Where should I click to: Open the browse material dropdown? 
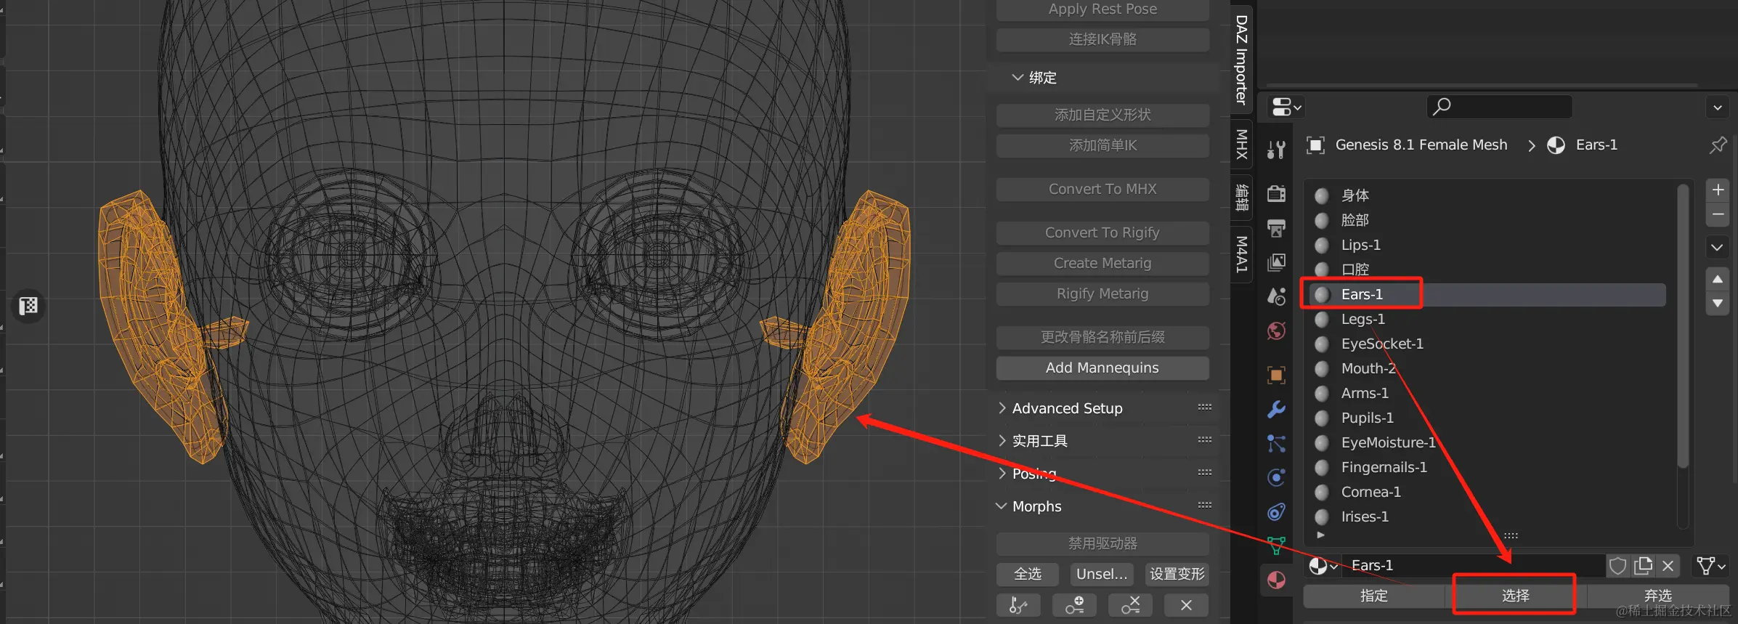[1323, 566]
